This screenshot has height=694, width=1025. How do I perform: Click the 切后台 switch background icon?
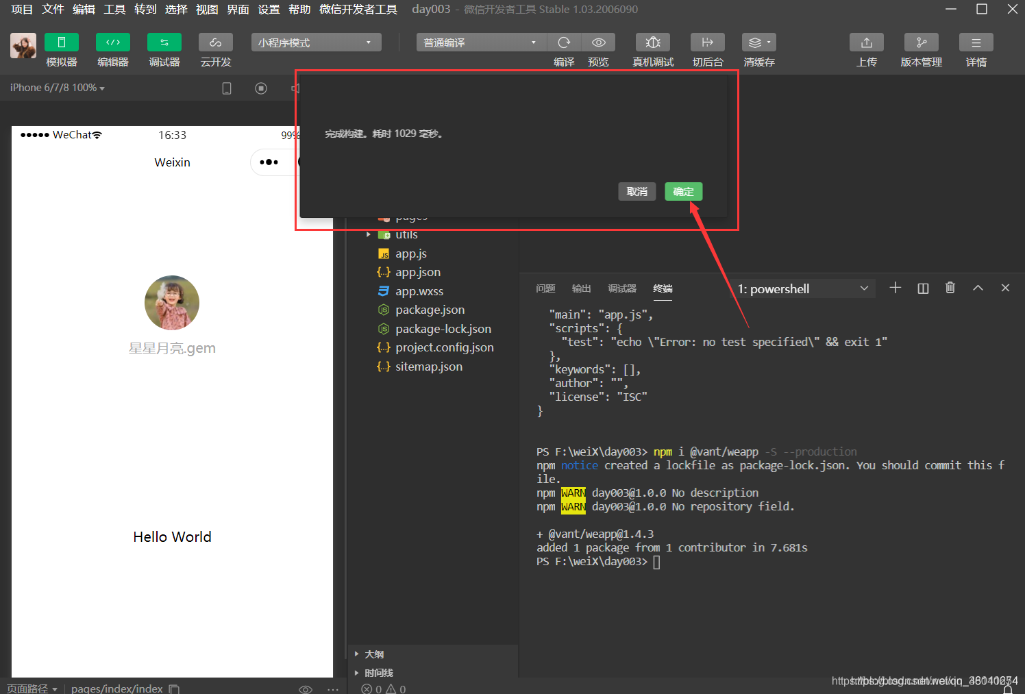pos(708,42)
